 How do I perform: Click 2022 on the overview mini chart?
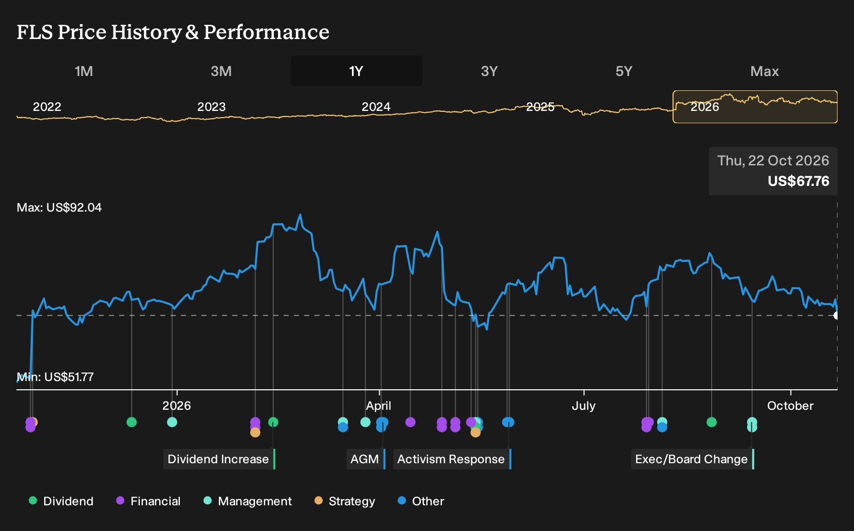(x=47, y=107)
